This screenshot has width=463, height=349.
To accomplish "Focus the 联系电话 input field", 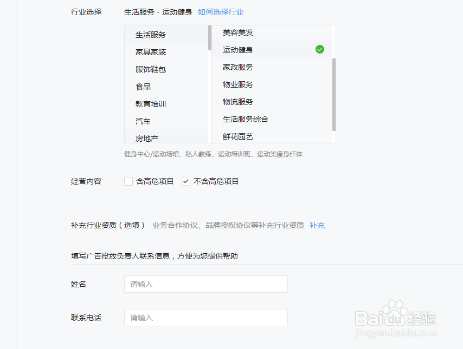I will (x=206, y=318).
